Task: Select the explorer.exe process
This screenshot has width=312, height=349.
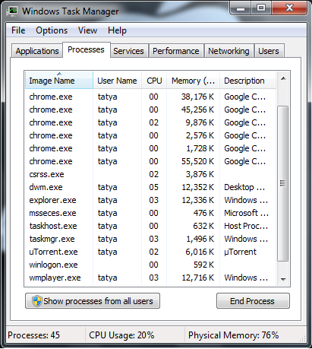Action: pyautogui.click(x=150, y=200)
